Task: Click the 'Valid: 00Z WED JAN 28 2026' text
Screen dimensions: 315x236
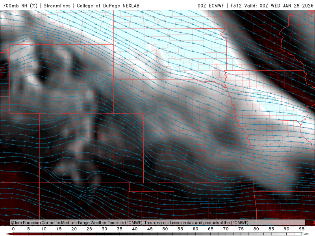Action: click(x=279, y=6)
